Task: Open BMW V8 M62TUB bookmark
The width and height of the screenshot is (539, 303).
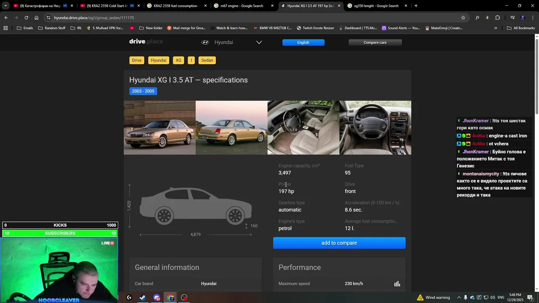Action: pos(272,28)
